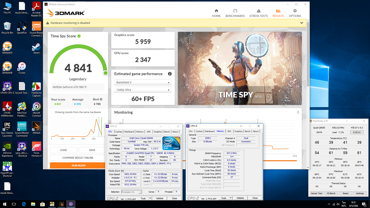Open 3DMark OPTIONS gear
The height and width of the screenshot is (208, 370).
pos(295,13)
